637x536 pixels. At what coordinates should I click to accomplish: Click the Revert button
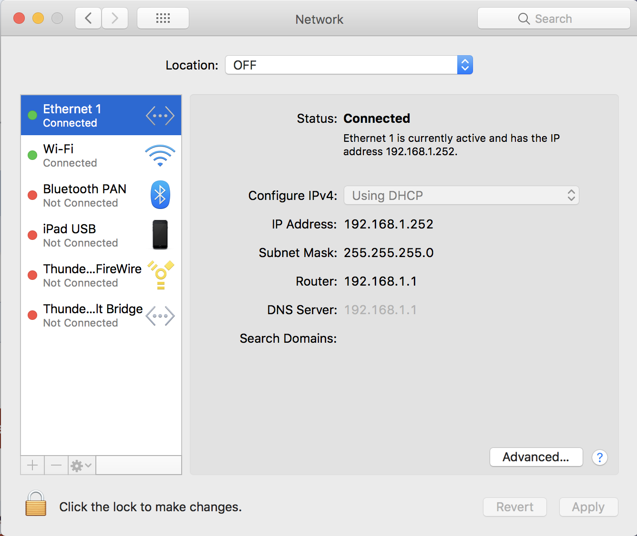tap(514, 507)
